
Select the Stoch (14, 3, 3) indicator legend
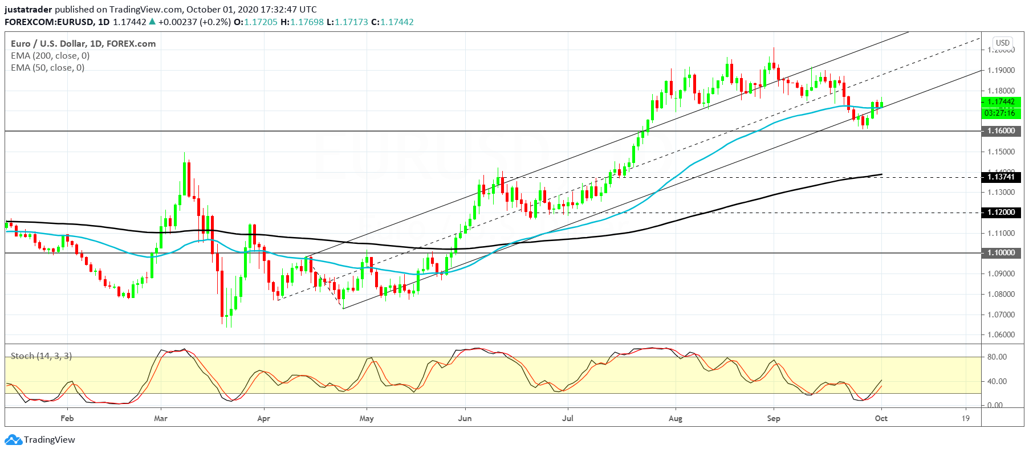41,356
